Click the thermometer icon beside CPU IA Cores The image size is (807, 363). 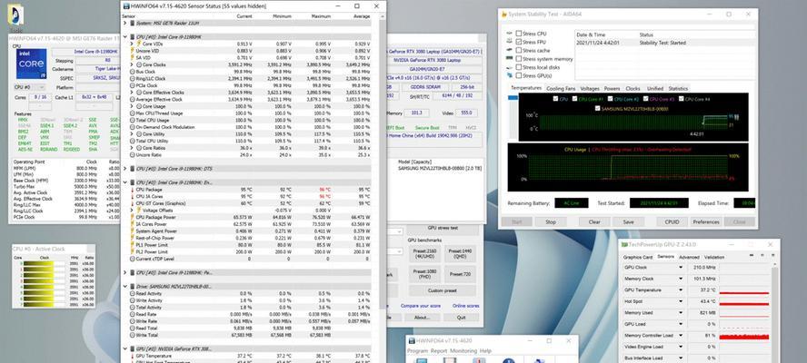132,196
